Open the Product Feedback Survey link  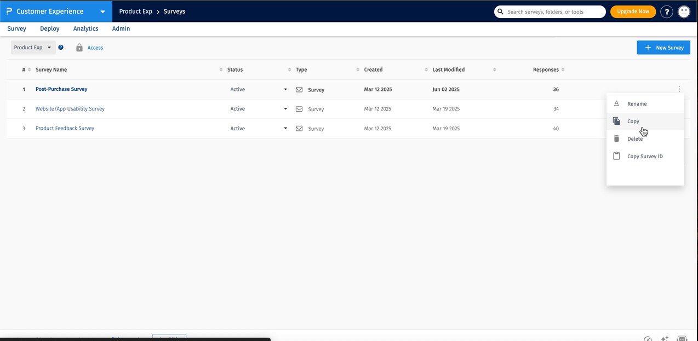[x=65, y=128]
